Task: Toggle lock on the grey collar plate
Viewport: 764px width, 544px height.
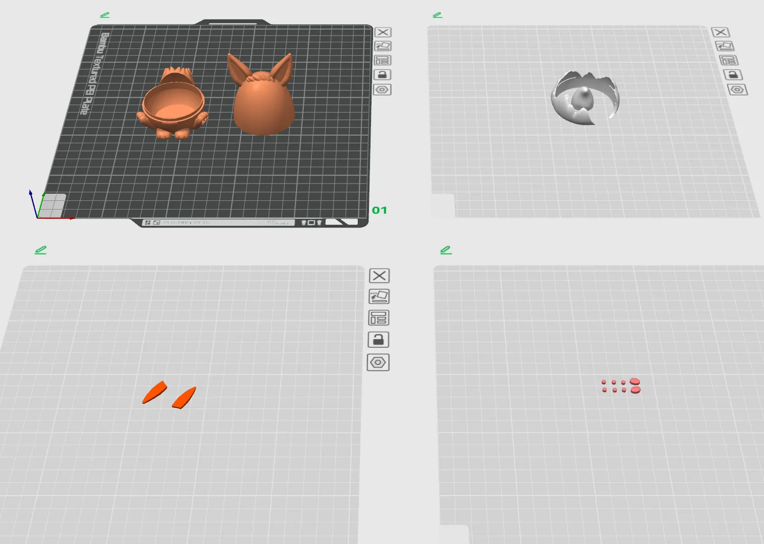Action: (733, 75)
